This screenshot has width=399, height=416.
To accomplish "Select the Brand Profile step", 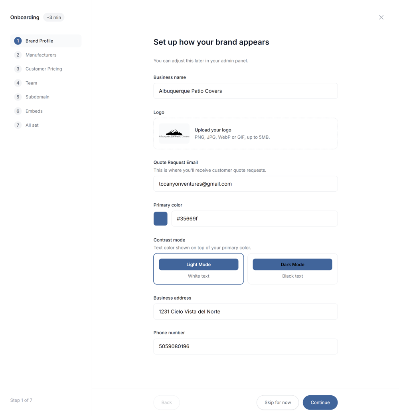I will (x=46, y=41).
